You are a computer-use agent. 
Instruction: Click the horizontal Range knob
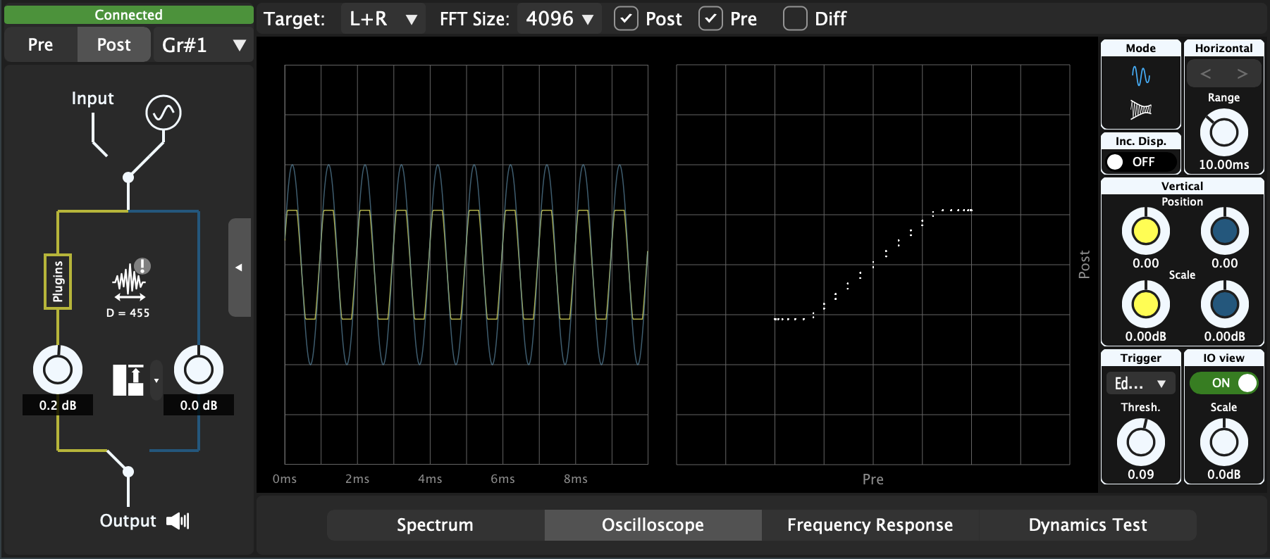point(1223,132)
